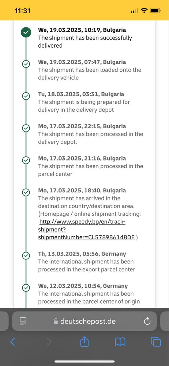Tap the deutschepost.de address bar
Viewport: 169px width, 366px height.
point(84,321)
